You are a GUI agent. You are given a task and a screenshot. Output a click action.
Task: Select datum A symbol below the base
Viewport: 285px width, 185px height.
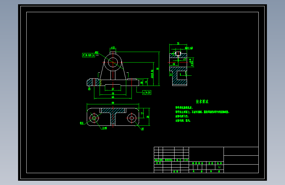pos(89,89)
